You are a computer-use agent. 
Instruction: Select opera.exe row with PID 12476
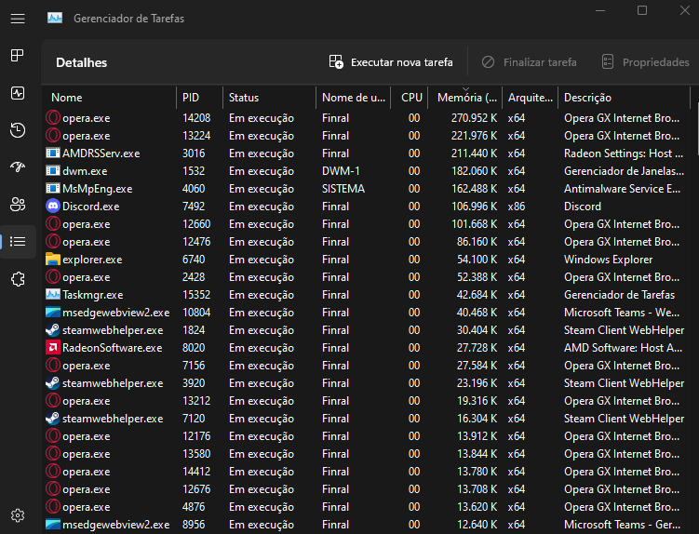(367, 242)
